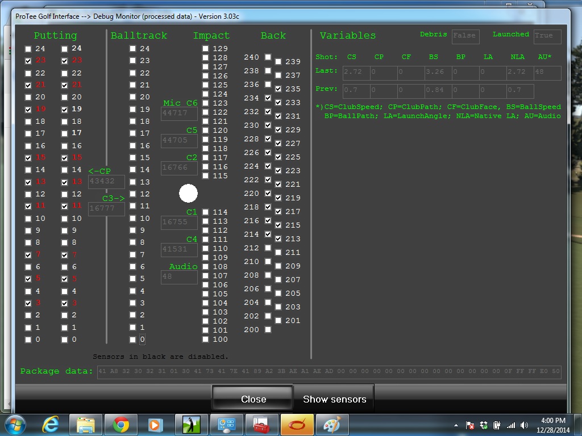Open the red toolbox taskbar icon
The image size is (582, 436).
pos(261,425)
